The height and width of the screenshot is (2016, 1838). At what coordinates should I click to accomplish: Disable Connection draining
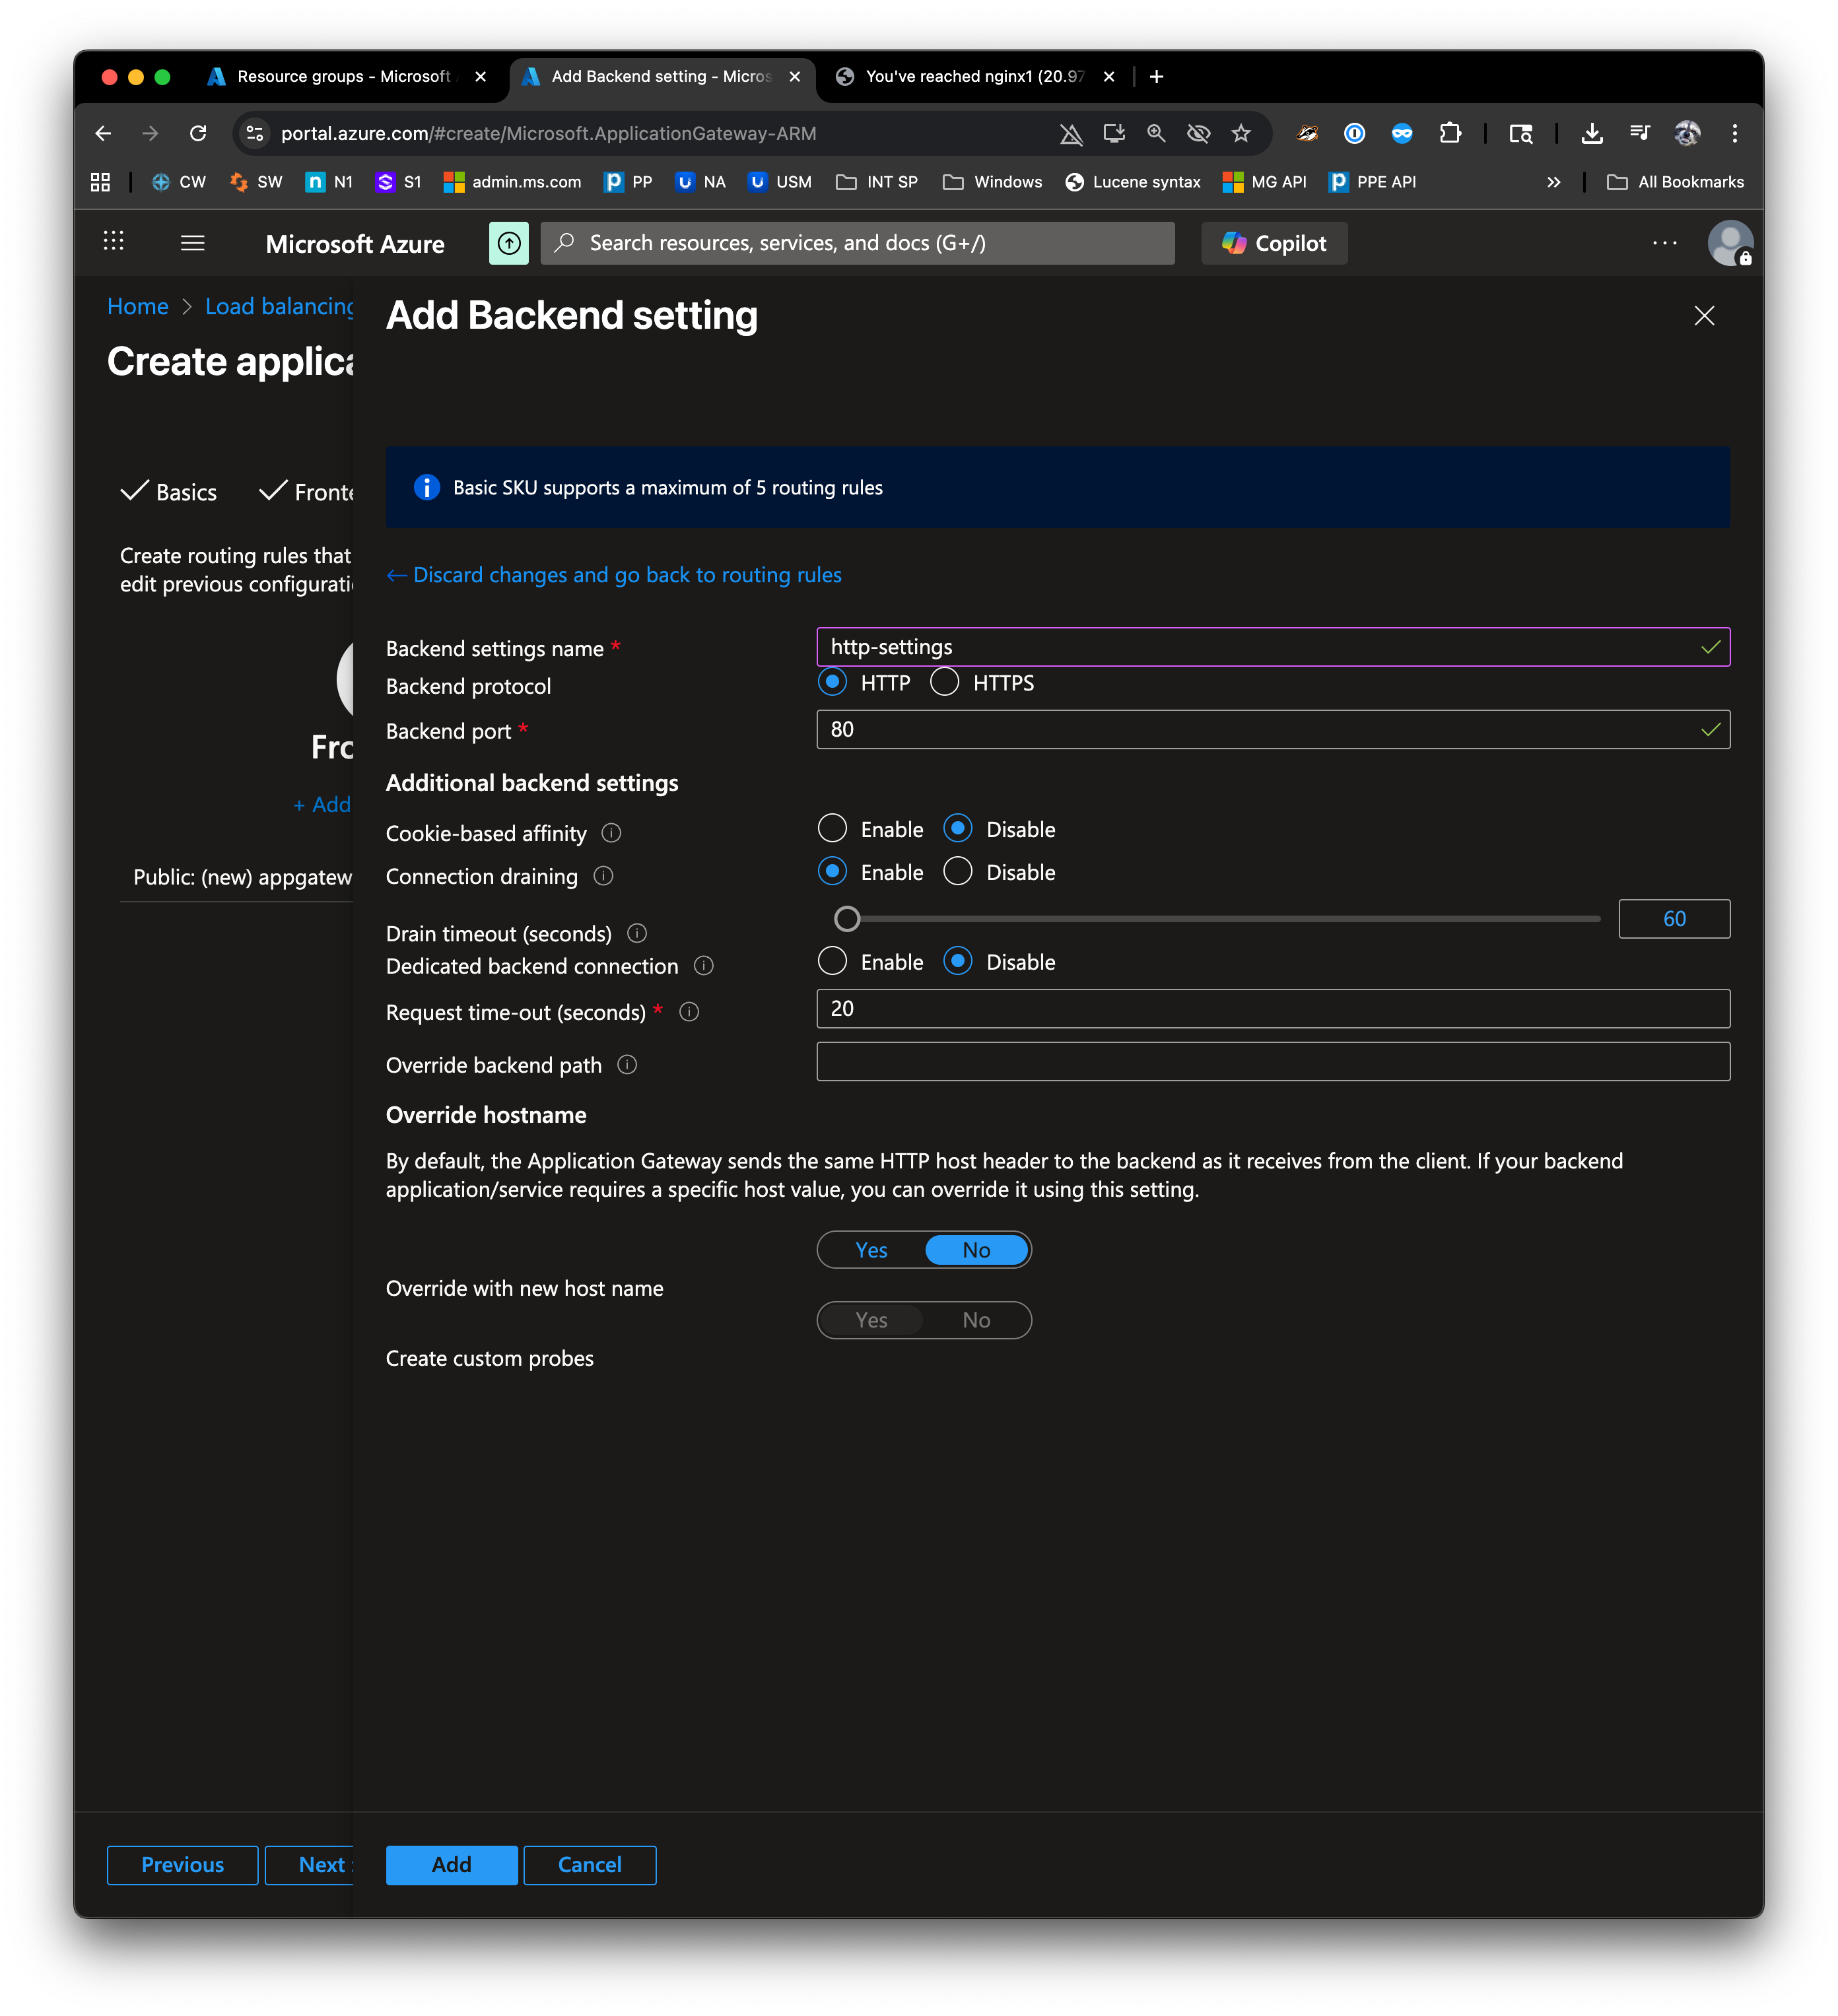coord(957,872)
